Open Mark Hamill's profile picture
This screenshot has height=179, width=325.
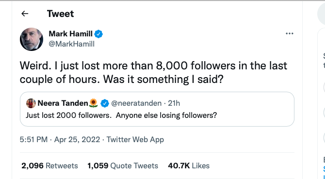(x=32, y=39)
